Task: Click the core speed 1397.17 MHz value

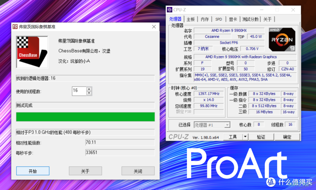Action: tap(209, 94)
